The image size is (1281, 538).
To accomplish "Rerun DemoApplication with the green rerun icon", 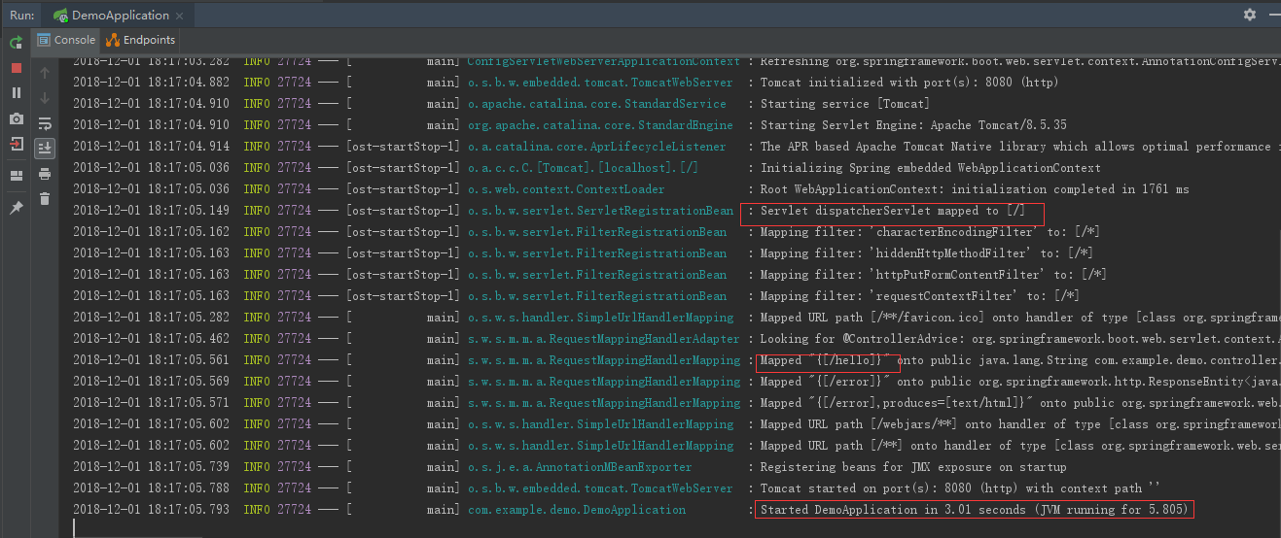I will click(x=16, y=43).
